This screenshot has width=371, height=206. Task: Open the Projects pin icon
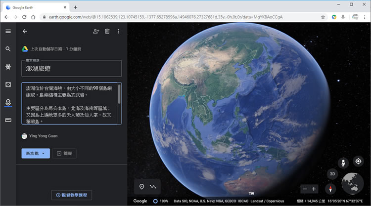[x=8, y=102]
